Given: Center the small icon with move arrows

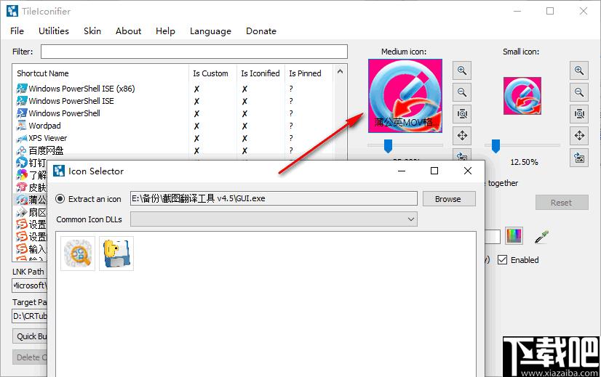Looking at the screenshot, I should (x=578, y=136).
